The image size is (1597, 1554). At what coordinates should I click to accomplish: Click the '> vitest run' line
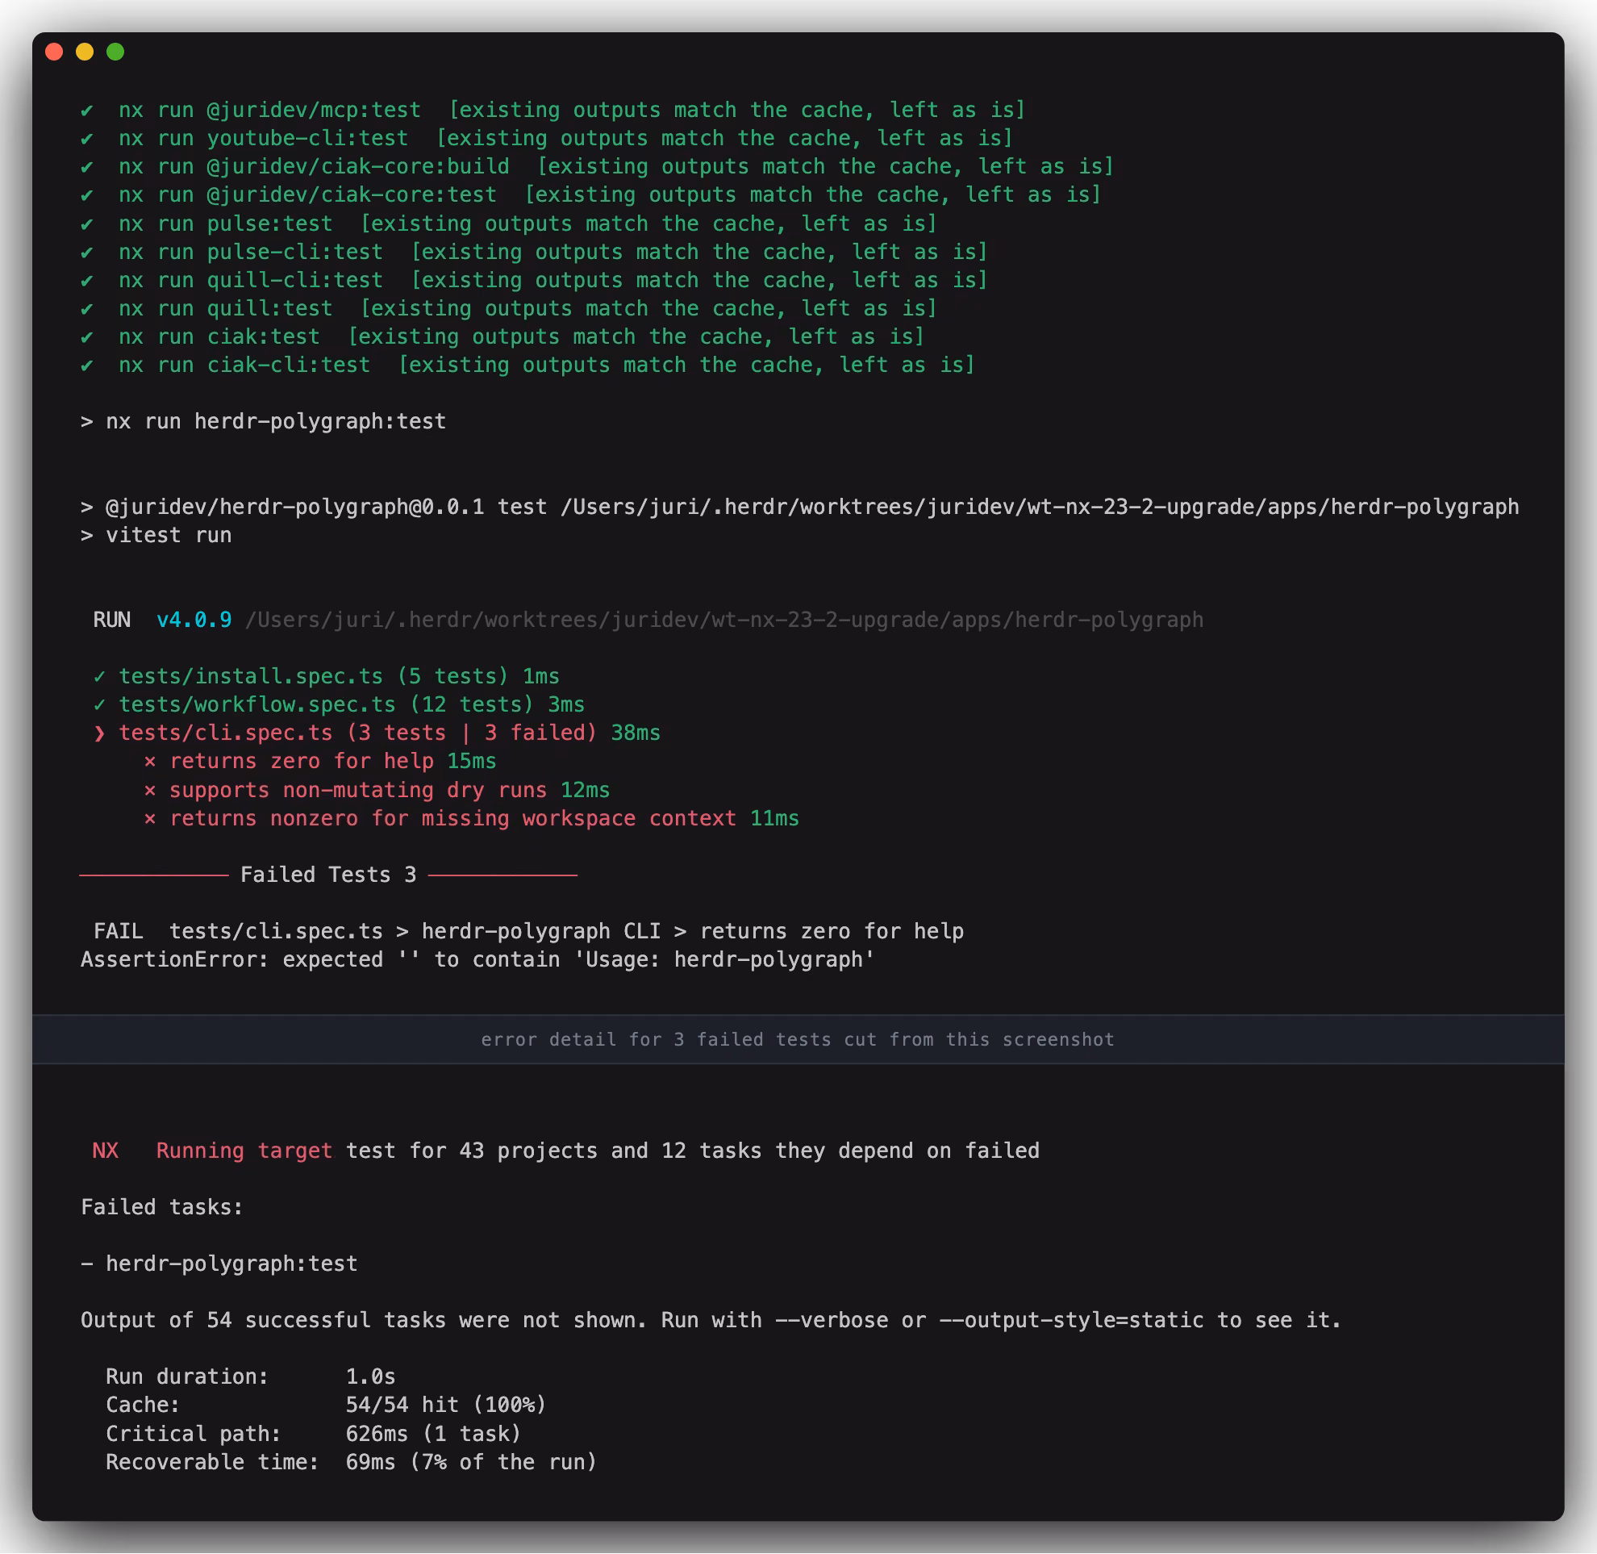(x=156, y=536)
